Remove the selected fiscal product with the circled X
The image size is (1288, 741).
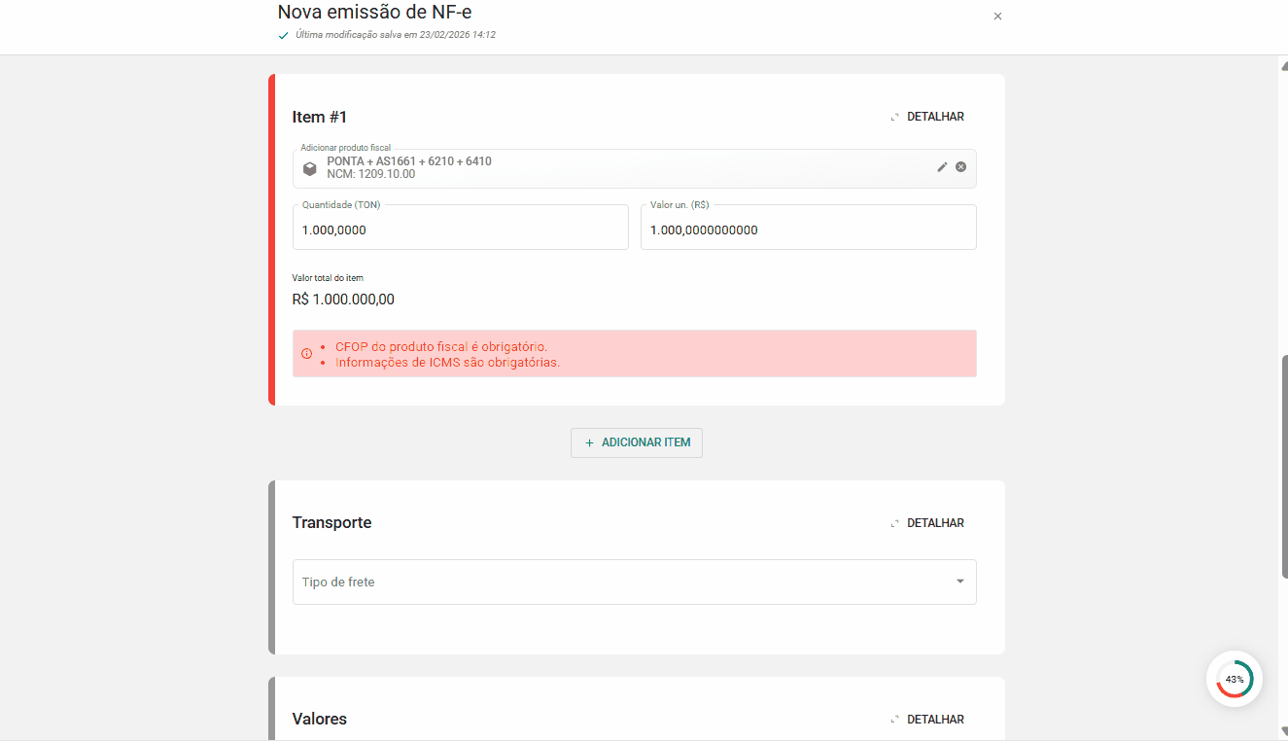pyautogui.click(x=960, y=167)
